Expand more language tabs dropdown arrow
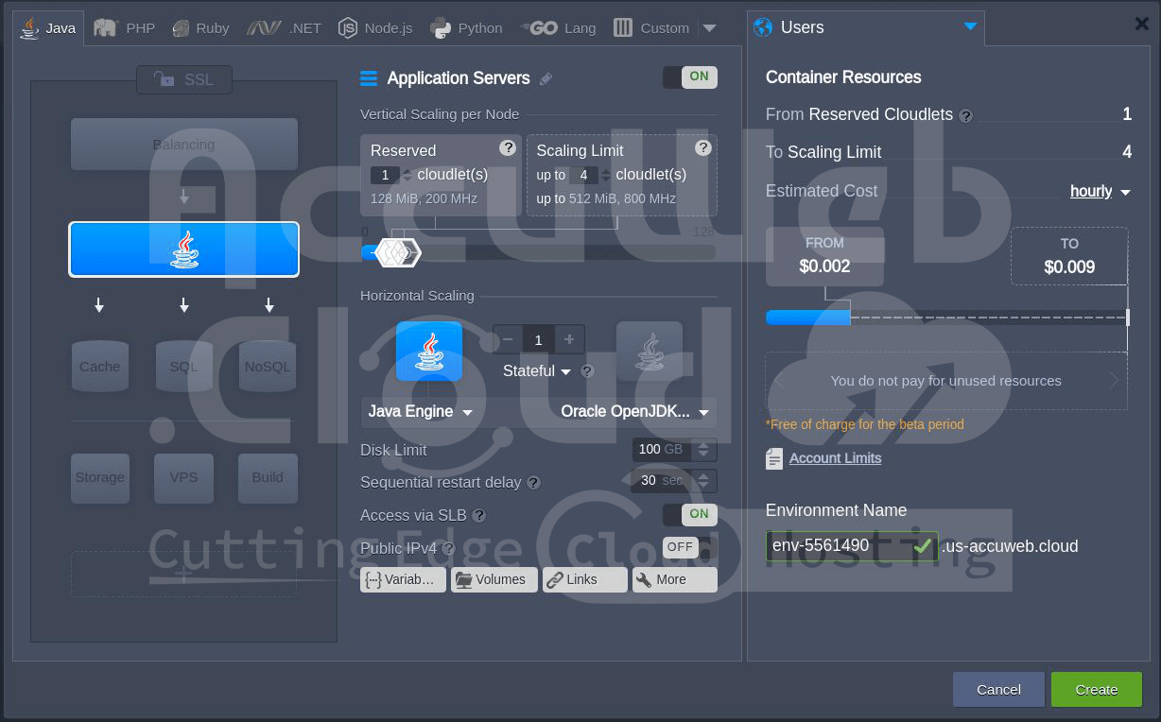Image resolution: width=1161 pixels, height=722 pixels. coord(710,28)
